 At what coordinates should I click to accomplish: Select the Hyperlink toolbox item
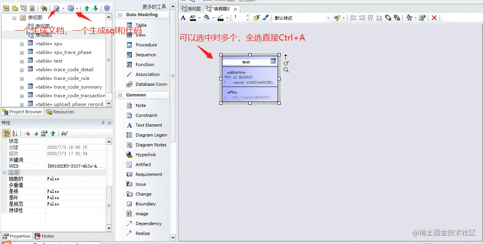(x=145, y=155)
